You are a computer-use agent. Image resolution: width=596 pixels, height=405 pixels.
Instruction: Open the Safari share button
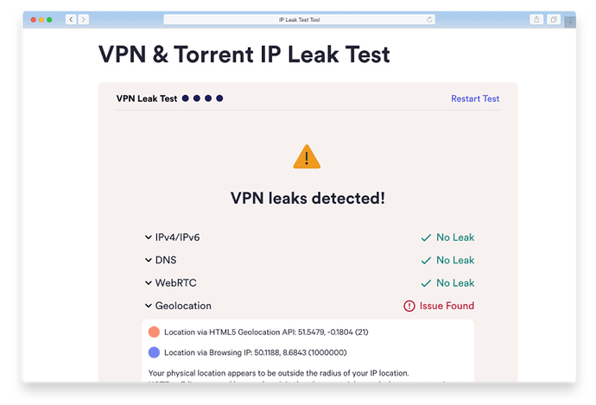(x=536, y=19)
